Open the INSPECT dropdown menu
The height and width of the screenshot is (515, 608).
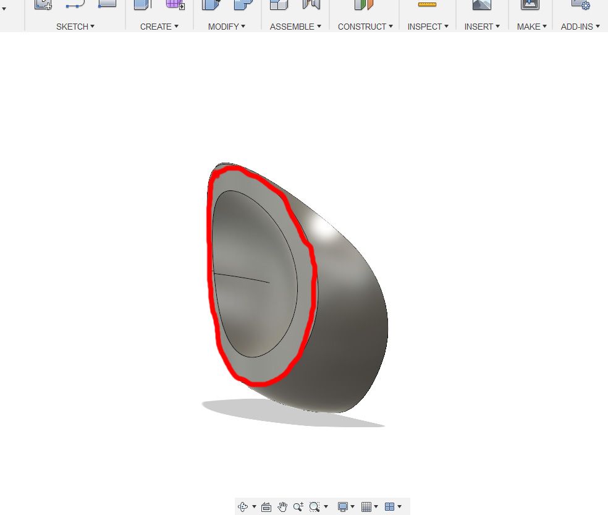point(428,27)
